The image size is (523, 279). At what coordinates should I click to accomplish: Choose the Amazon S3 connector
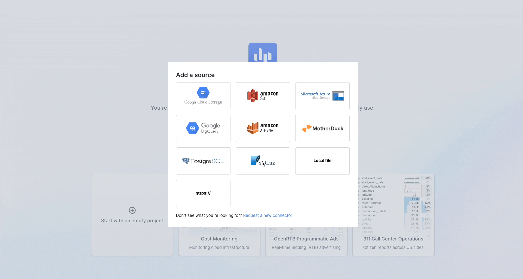pos(263,96)
